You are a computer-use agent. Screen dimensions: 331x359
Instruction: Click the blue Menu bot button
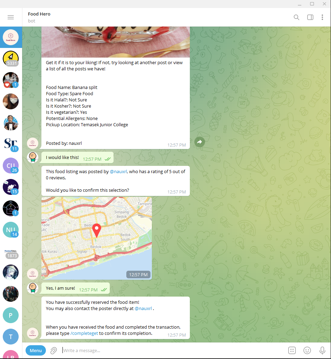pyautogui.click(x=36, y=350)
